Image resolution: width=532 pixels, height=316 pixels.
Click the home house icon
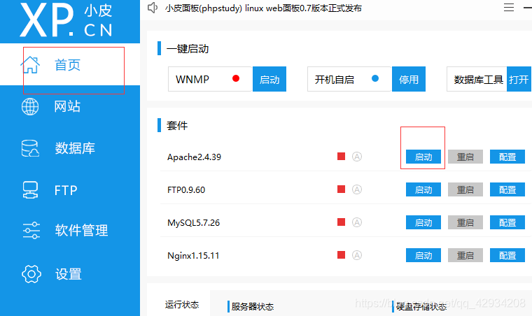pos(31,65)
